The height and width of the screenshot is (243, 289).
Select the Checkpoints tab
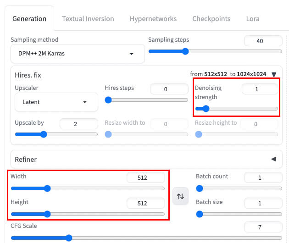211,19
